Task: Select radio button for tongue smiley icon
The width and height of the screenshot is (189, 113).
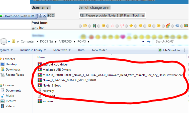Action: [x=99, y=26]
